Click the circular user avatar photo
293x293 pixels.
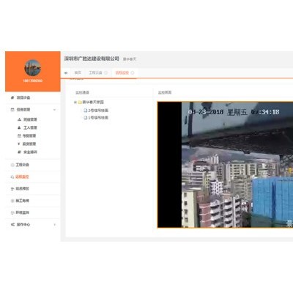33,68
